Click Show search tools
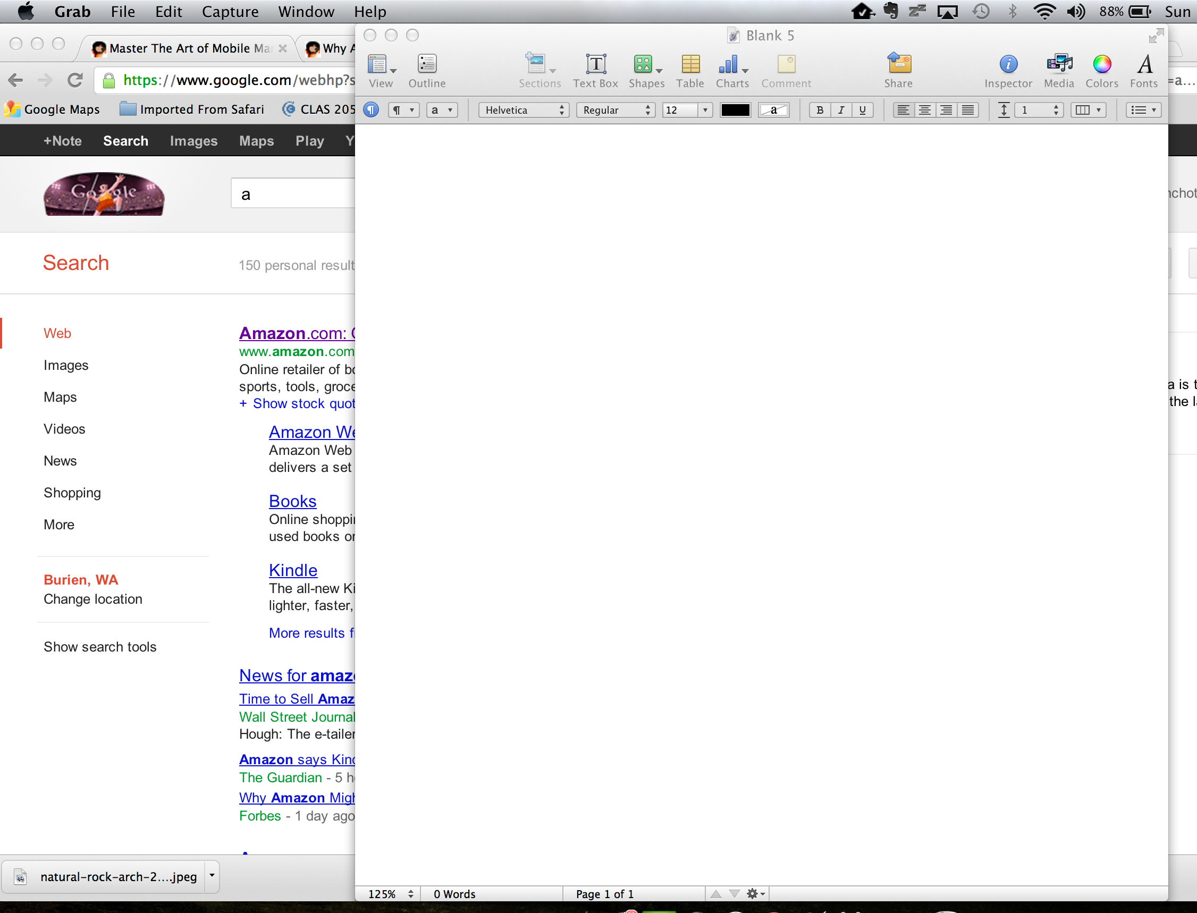1197x913 pixels. click(100, 647)
